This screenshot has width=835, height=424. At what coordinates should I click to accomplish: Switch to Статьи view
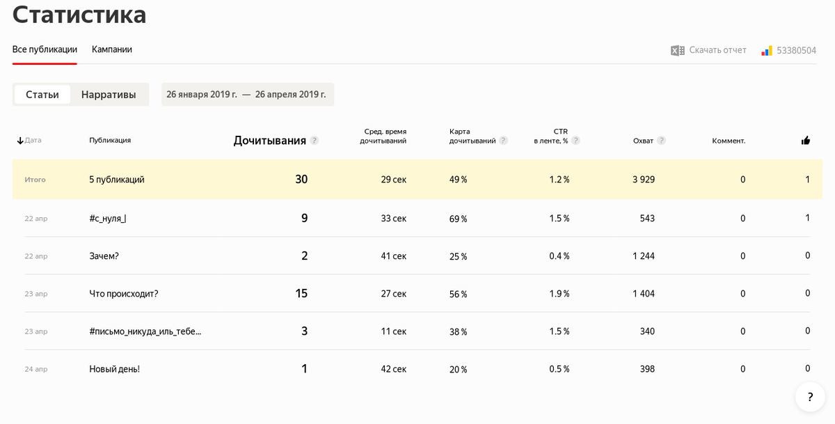(x=42, y=95)
